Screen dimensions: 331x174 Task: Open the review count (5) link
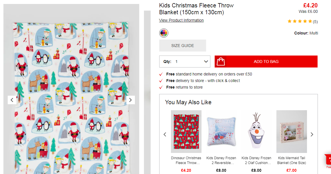pyautogui.click(x=315, y=22)
